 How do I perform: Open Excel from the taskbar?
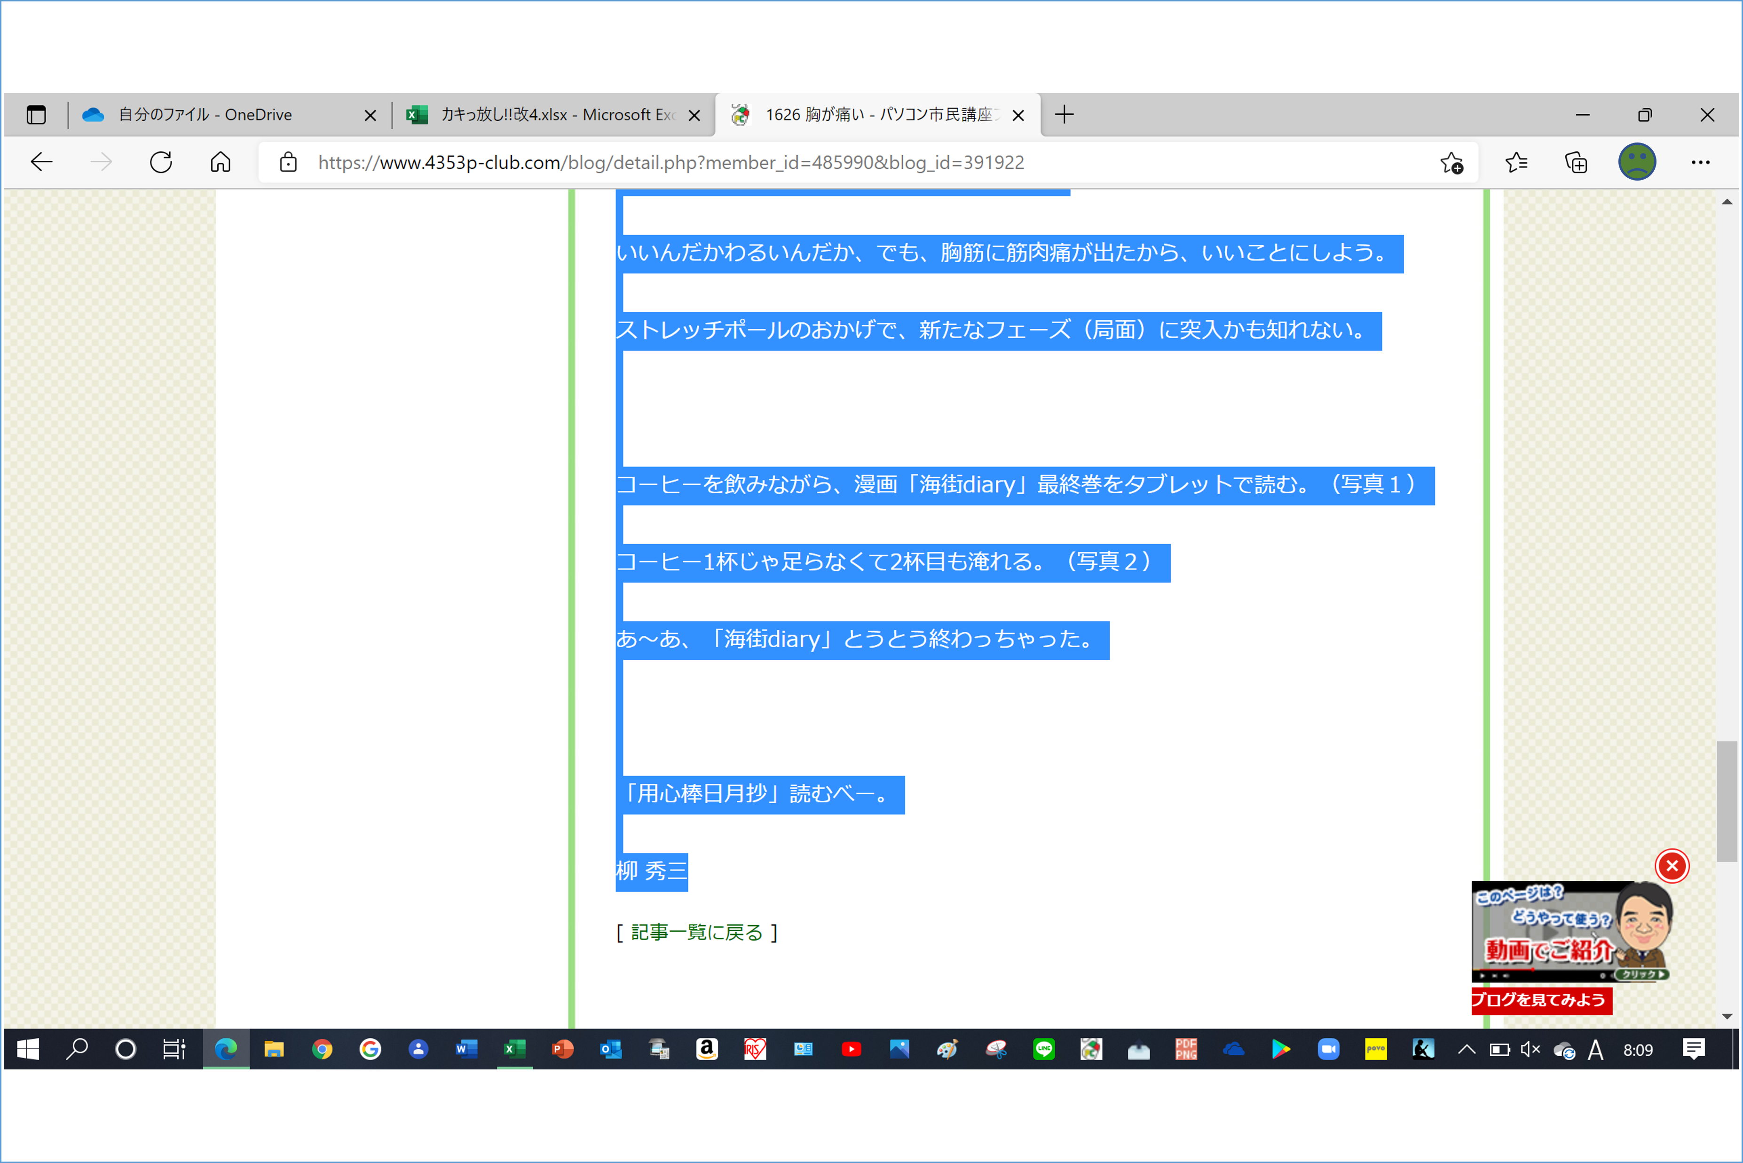(514, 1049)
